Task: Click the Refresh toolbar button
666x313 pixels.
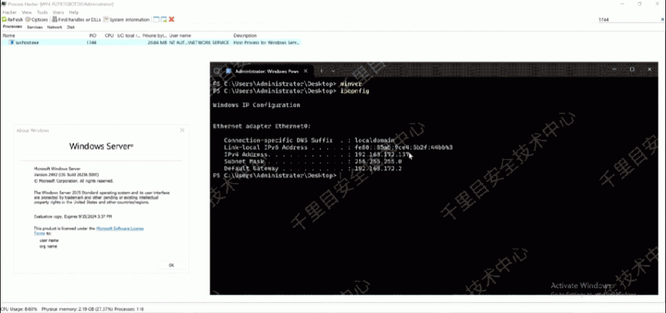Action: point(12,19)
